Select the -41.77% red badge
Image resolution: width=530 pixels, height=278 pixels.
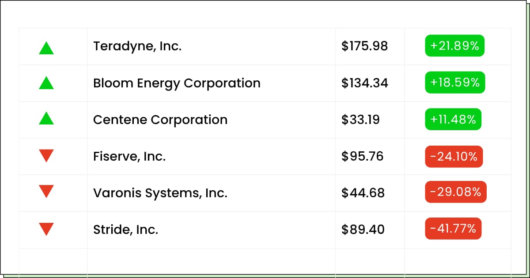click(453, 229)
